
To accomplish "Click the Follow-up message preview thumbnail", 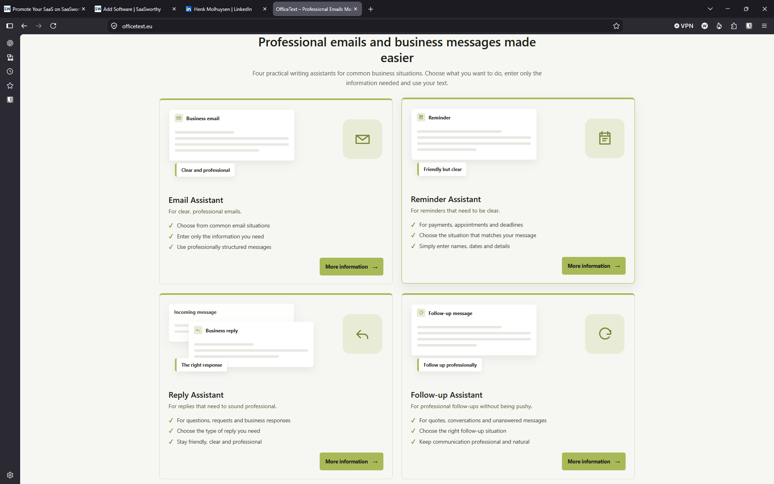I will [x=474, y=330].
